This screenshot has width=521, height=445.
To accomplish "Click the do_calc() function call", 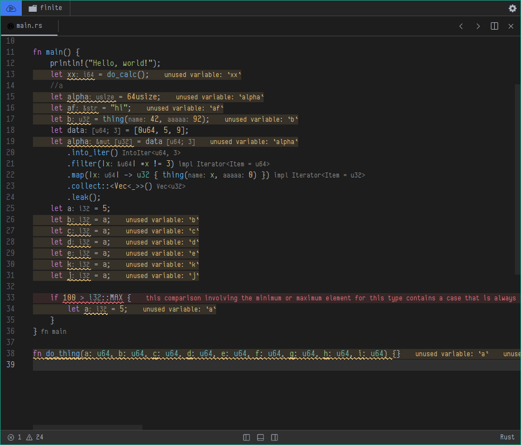I will tap(127, 74).
